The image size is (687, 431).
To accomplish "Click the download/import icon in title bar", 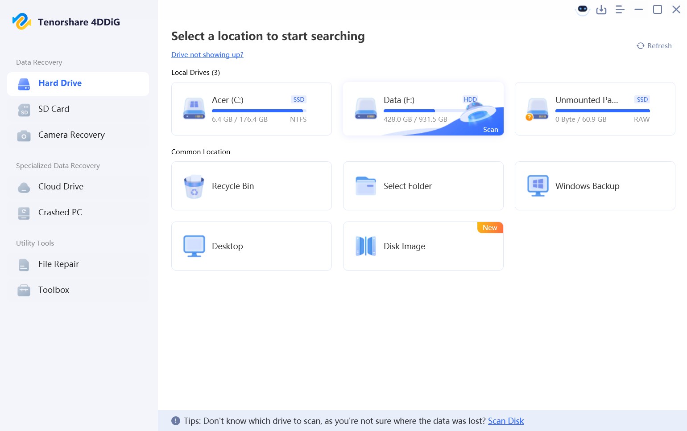I will tap(601, 9).
